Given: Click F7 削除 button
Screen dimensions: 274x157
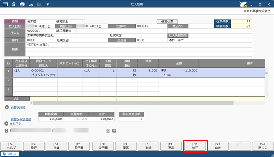Looking at the screenshot, I should 148,146.
